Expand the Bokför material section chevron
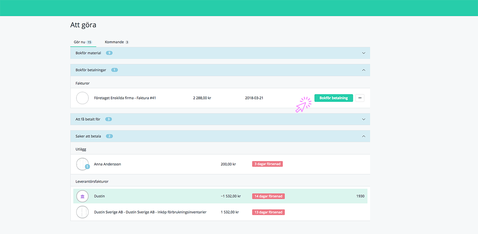The width and height of the screenshot is (478, 234). coord(363,53)
